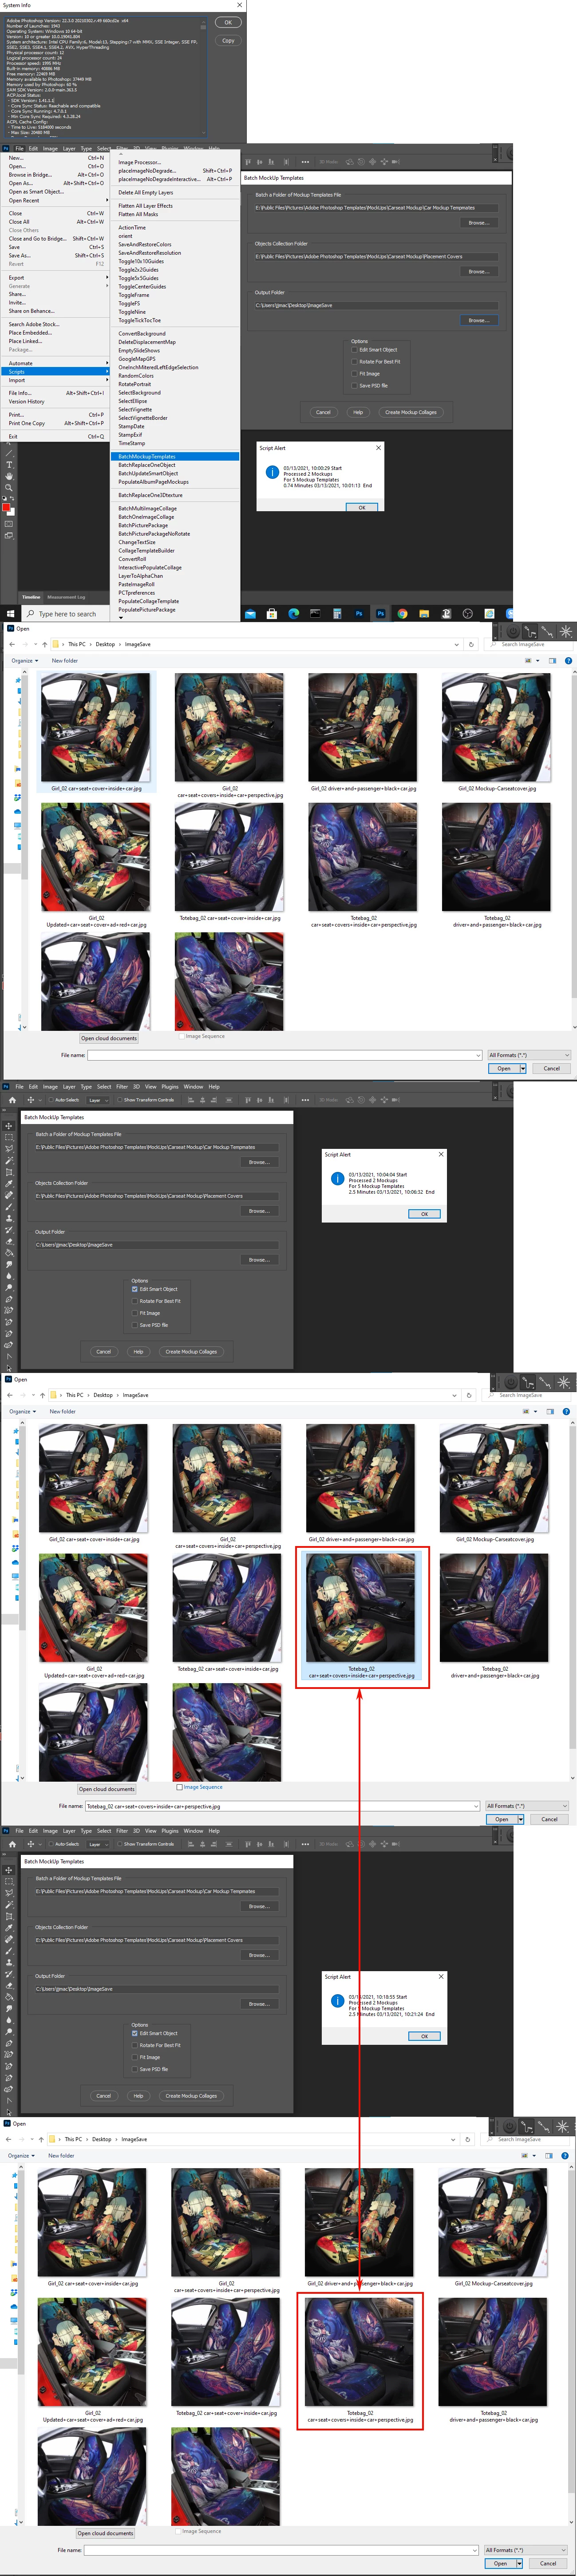Click OK on the 10:18:55 Script Alert
Image resolution: width=577 pixels, height=2576 pixels.
[x=424, y=2036]
